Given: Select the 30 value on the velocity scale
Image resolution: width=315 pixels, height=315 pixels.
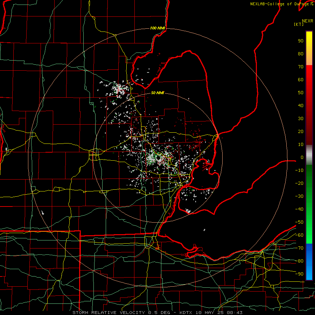Looking at the screenshot, I should [x=301, y=119].
